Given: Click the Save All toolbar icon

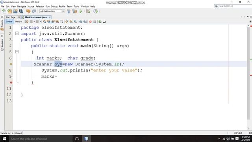Looking at the screenshot, I should [x=21, y=11].
